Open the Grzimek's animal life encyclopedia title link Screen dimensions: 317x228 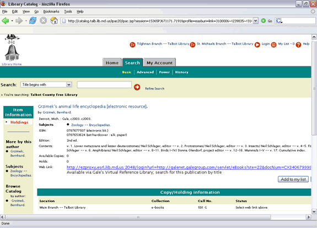click(x=93, y=107)
